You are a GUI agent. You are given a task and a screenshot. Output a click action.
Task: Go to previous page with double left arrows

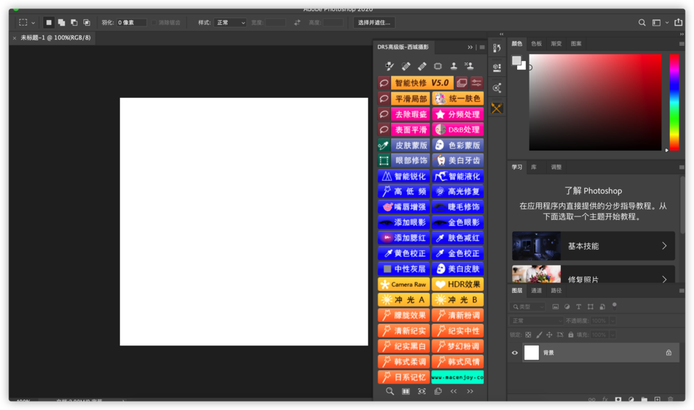[x=454, y=391]
